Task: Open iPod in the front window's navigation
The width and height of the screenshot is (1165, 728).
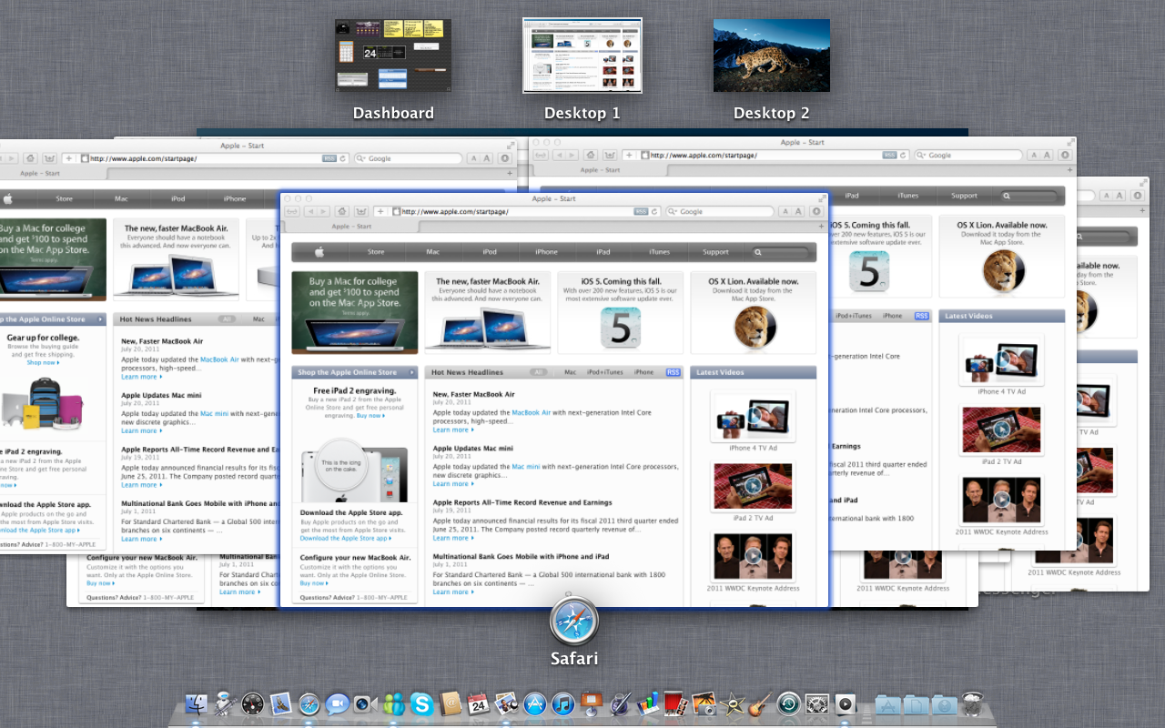Action: [x=490, y=252]
